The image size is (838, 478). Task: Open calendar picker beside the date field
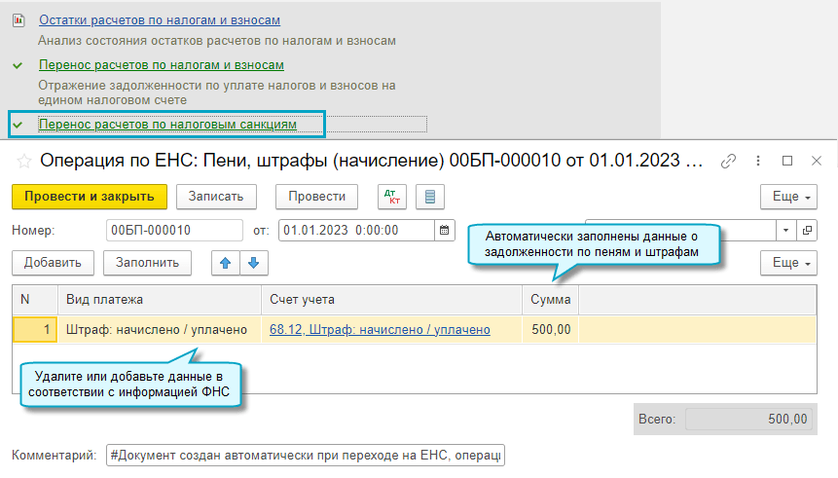tap(445, 231)
